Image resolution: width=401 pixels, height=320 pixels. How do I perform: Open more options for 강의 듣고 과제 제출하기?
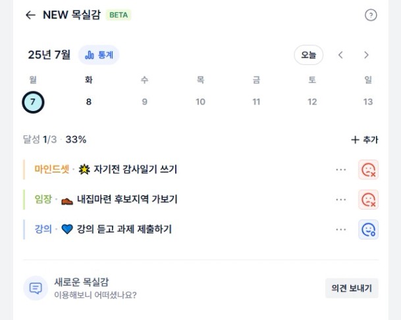click(341, 229)
